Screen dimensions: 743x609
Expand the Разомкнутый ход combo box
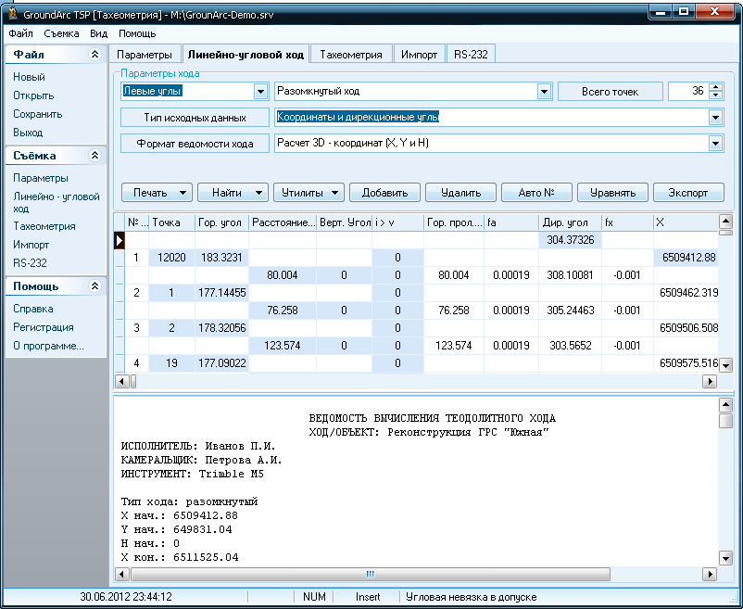click(544, 92)
